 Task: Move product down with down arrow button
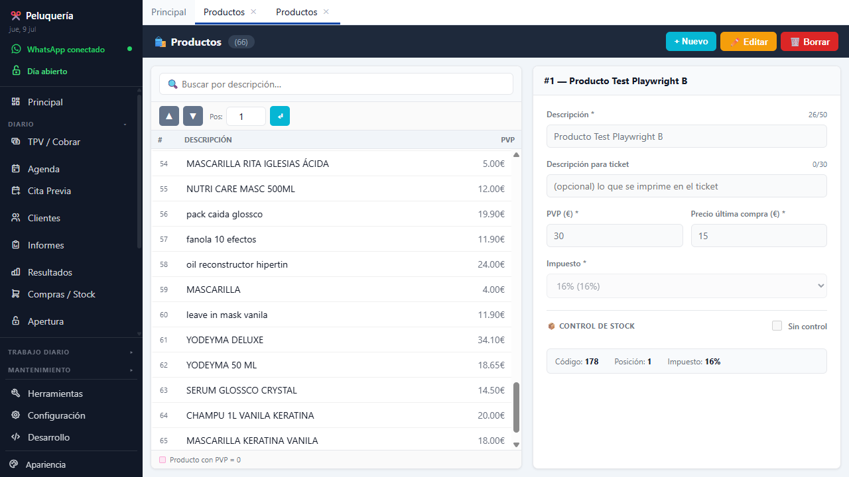193,116
